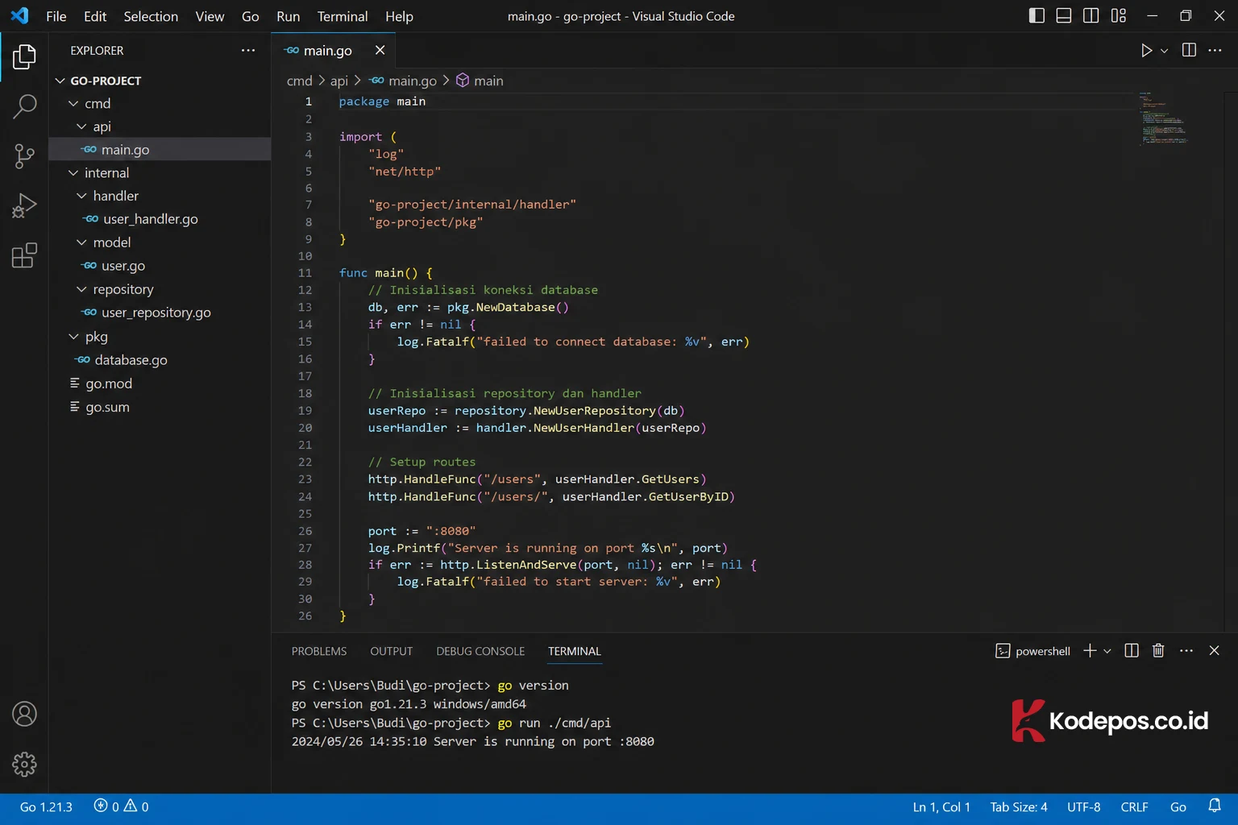The height and width of the screenshot is (825, 1238).
Task: Open the Help menu
Action: click(x=399, y=16)
